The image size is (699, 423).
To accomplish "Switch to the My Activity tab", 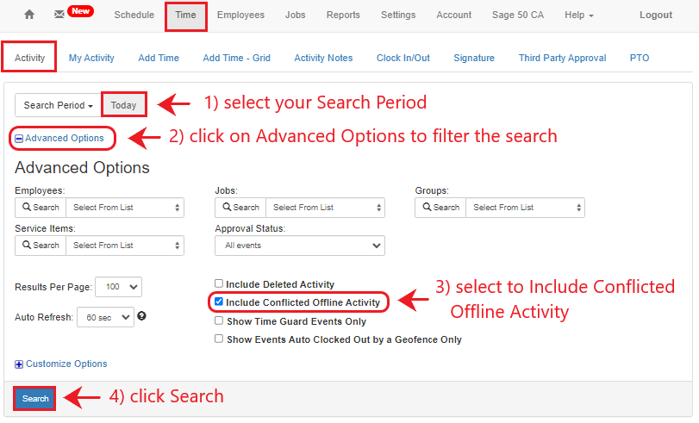I will [91, 58].
